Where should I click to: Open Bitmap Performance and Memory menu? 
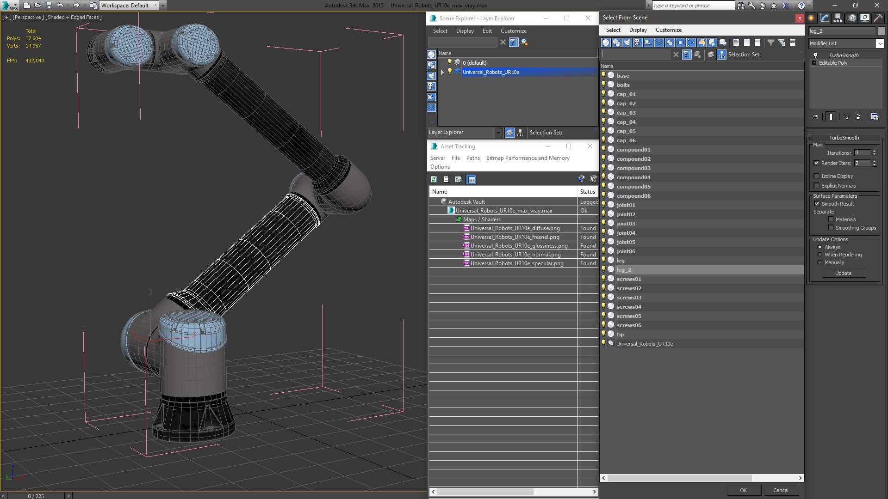(528, 158)
